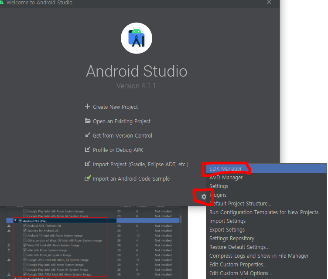Click Import an Android Code Sample
Image resolution: width=328 pixels, height=279 pixels.
pyautogui.click(x=131, y=179)
